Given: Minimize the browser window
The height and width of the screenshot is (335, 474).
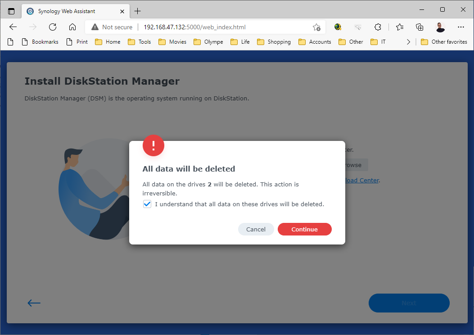Looking at the screenshot, I should 422,9.
